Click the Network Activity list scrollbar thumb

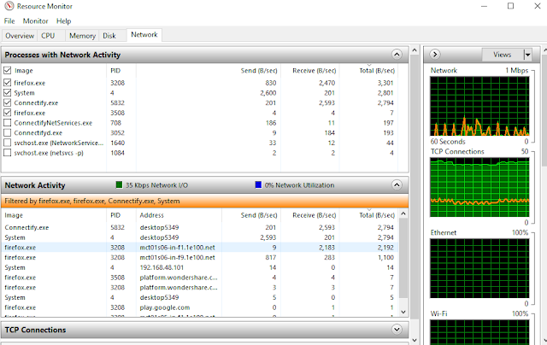[x=403, y=258]
